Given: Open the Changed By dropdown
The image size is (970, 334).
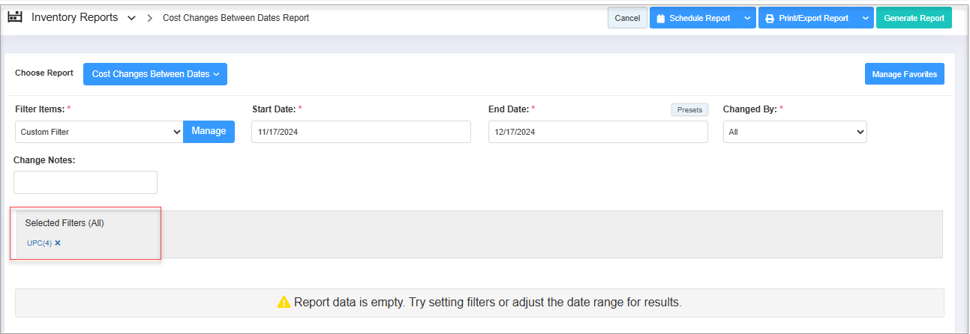Looking at the screenshot, I should [x=794, y=132].
